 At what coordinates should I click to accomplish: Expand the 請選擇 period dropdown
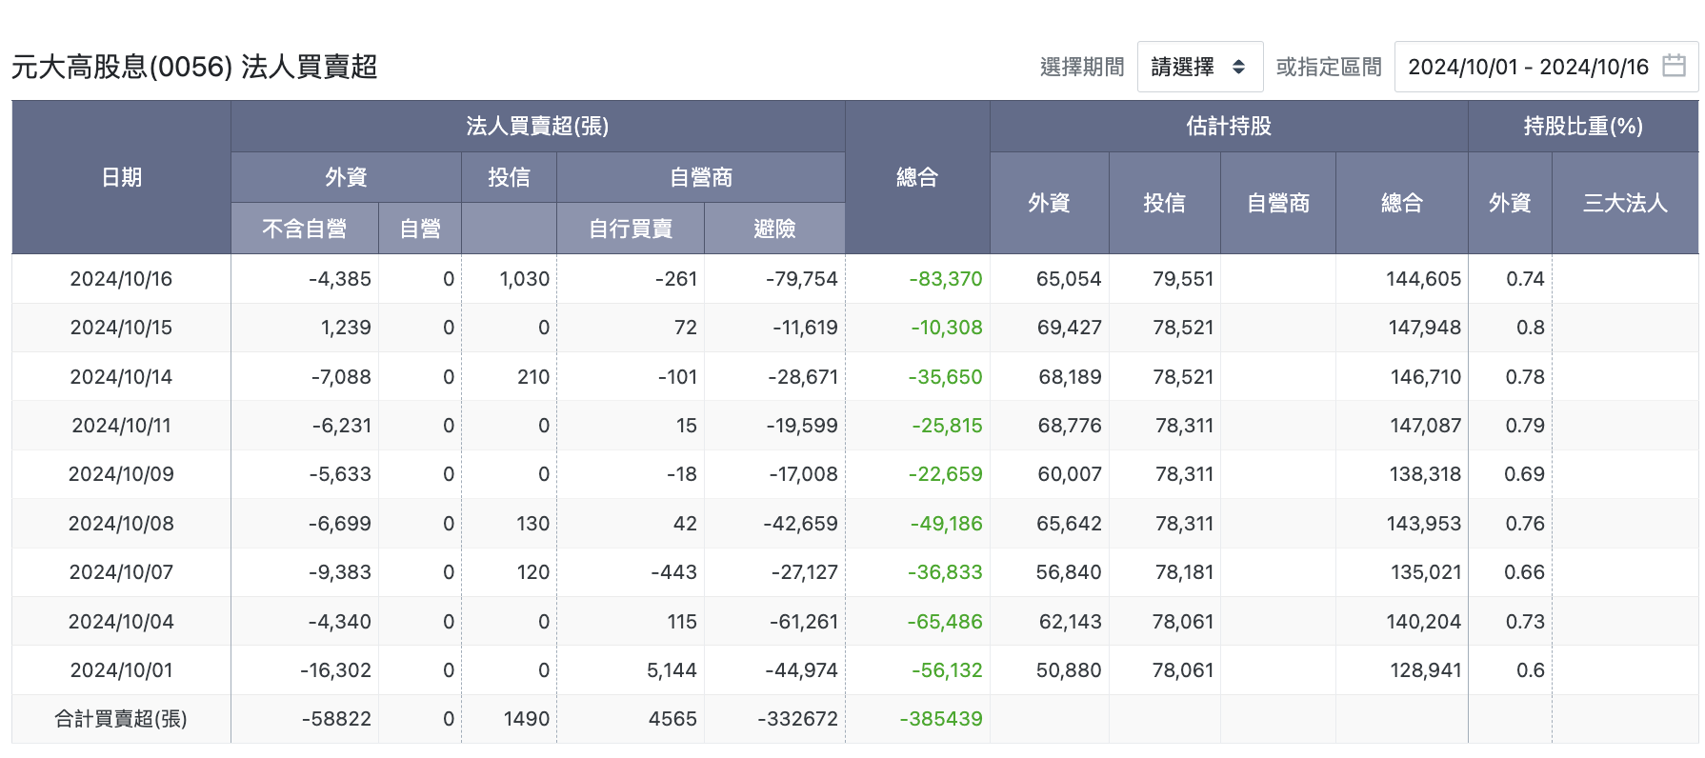click(x=1200, y=67)
